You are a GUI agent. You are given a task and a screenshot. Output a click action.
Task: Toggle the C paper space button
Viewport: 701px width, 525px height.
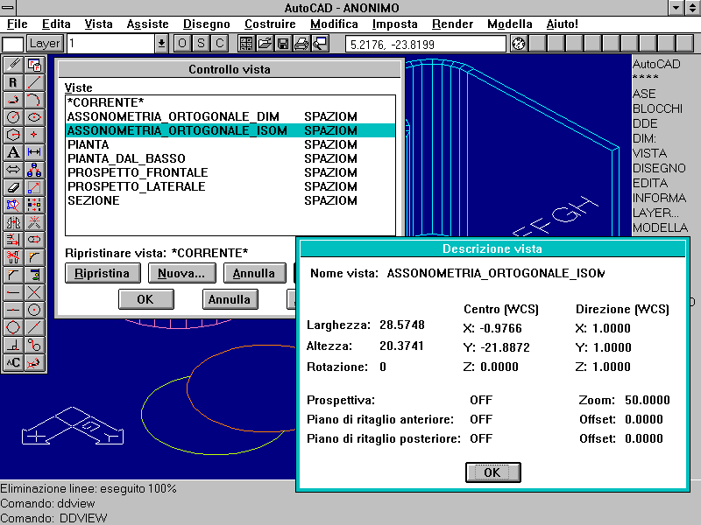tap(220, 44)
